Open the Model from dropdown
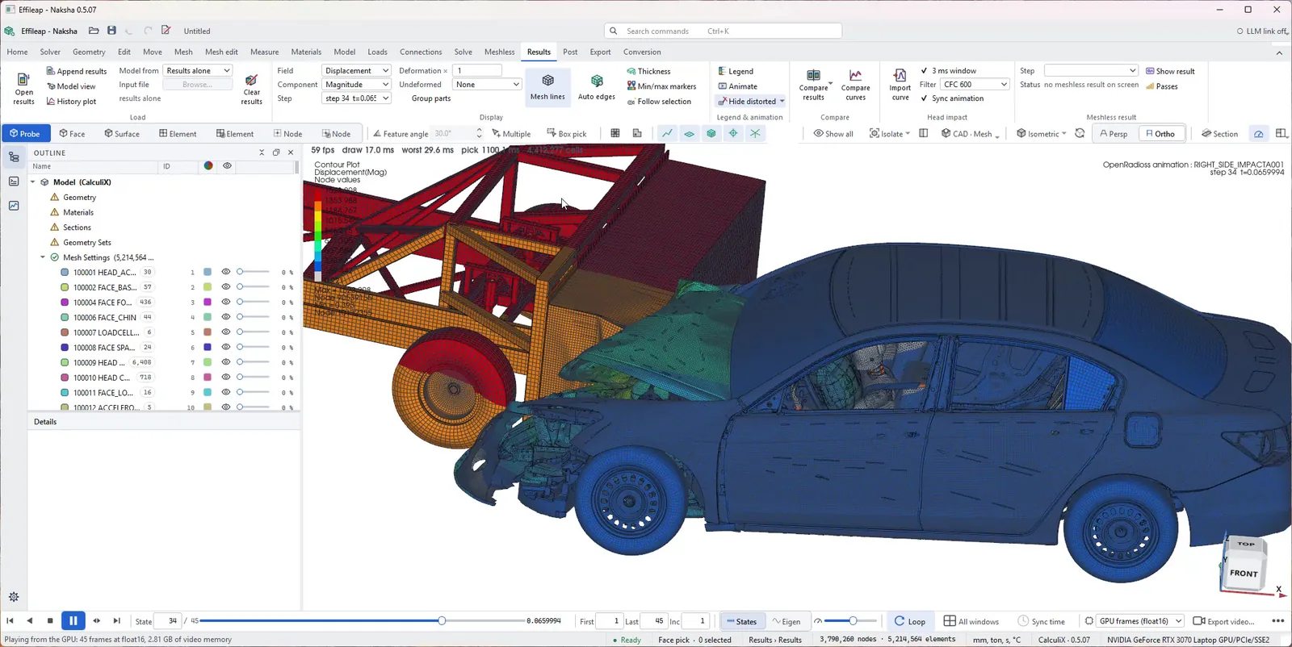Viewport: 1292px width, 647px height. (x=198, y=71)
